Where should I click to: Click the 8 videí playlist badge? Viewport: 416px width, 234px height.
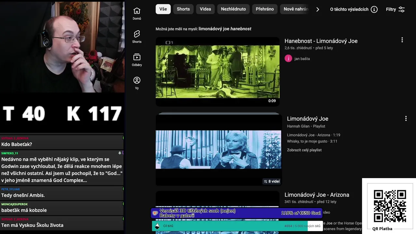272,181
